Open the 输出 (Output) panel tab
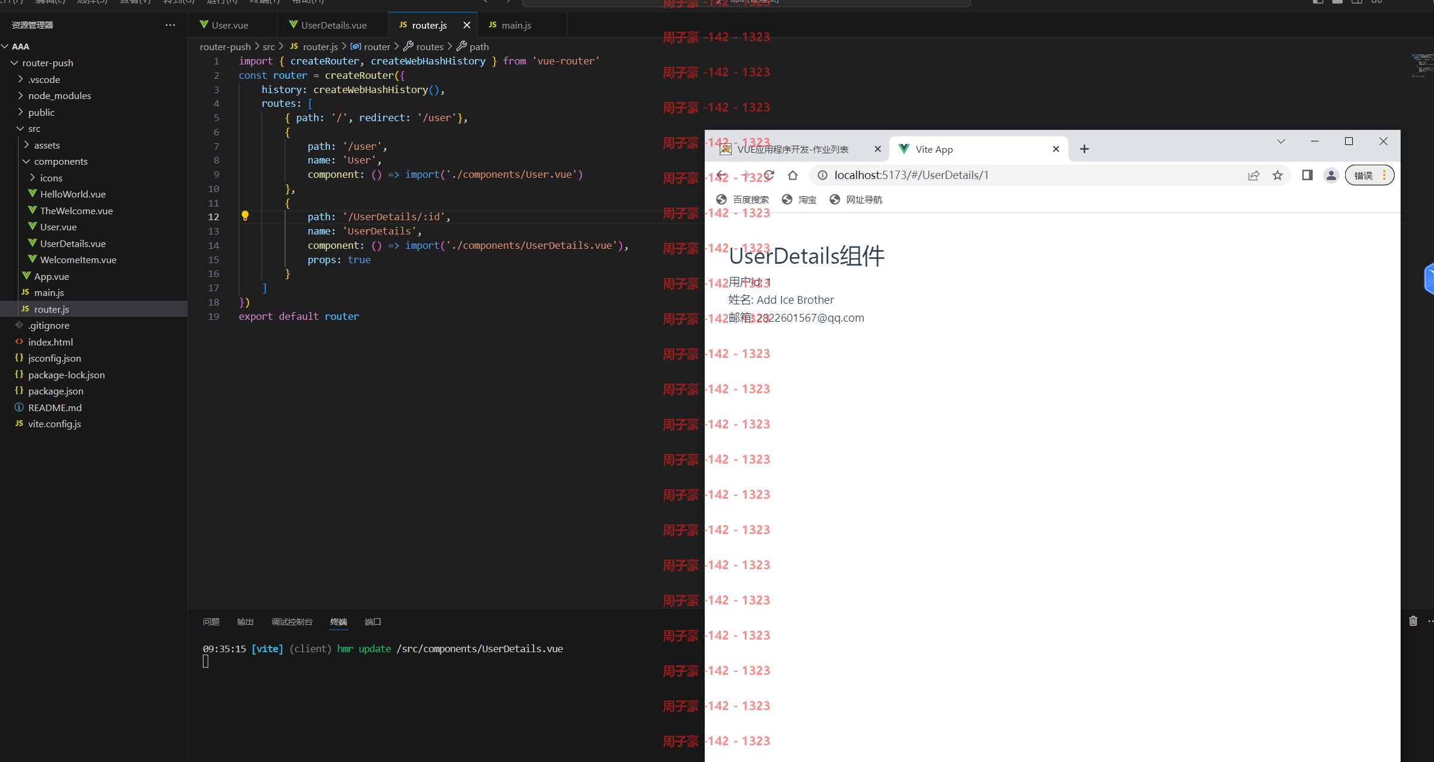1434x762 pixels. 245,622
